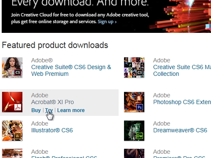Click the Master Collection product thumbnail
Image resolution: width=211 pixels, height=158 pixels.
coord(134,67)
